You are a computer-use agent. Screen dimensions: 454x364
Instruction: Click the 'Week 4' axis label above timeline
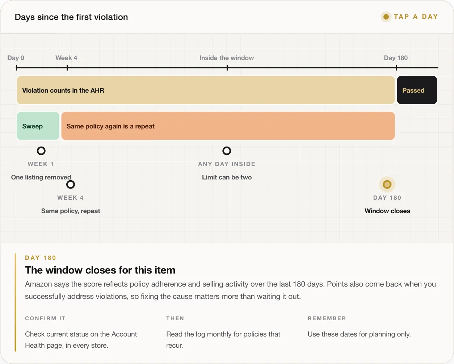click(x=66, y=58)
